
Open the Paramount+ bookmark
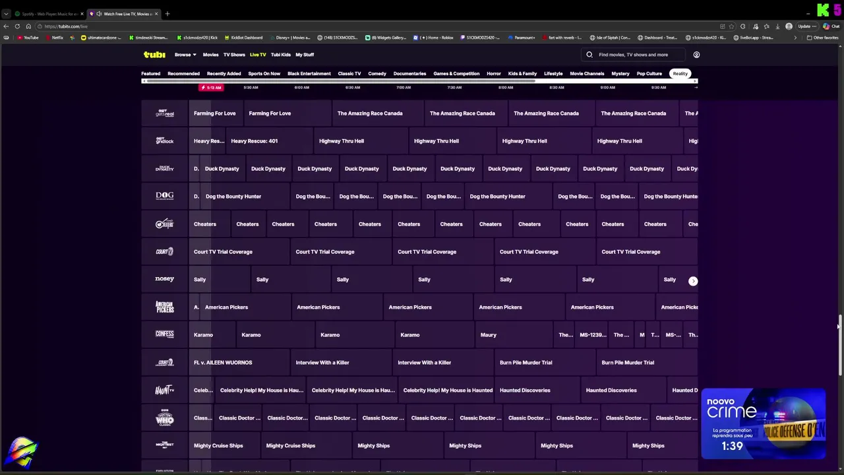coord(522,38)
